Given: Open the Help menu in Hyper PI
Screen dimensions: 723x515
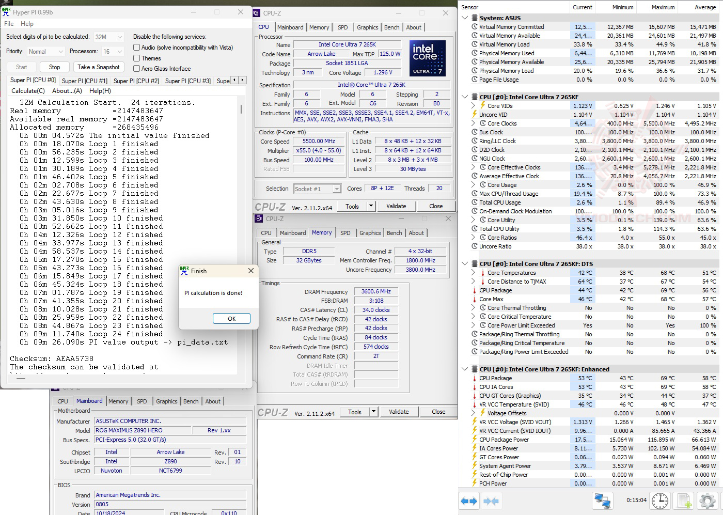Looking at the screenshot, I should (x=27, y=24).
